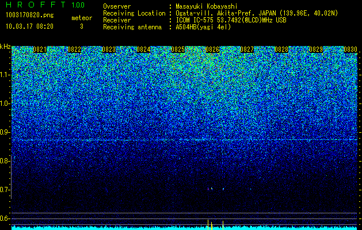Click the 0824 time marker
The width and height of the screenshot is (362, 230).
[143, 49]
